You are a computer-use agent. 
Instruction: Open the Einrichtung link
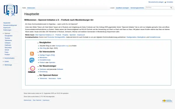tap(43, 72)
